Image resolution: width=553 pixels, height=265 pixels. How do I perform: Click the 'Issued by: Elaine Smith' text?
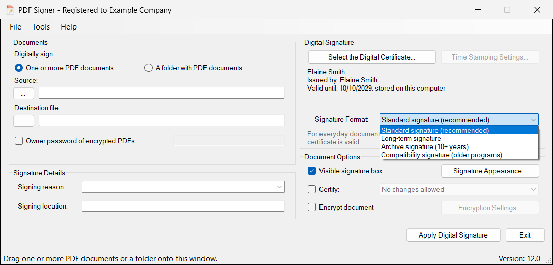pyautogui.click(x=342, y=80)
